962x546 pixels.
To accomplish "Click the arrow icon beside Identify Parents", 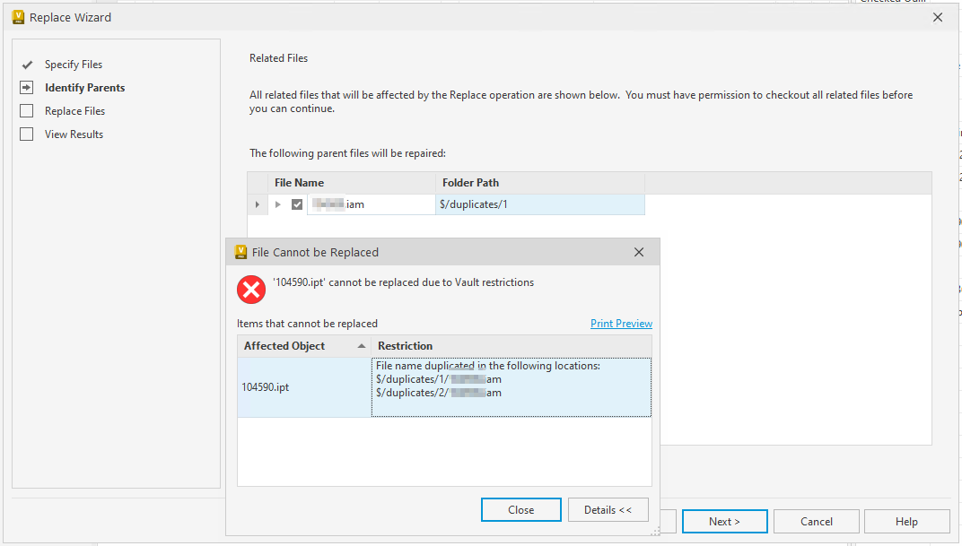I will pos(27,87).
